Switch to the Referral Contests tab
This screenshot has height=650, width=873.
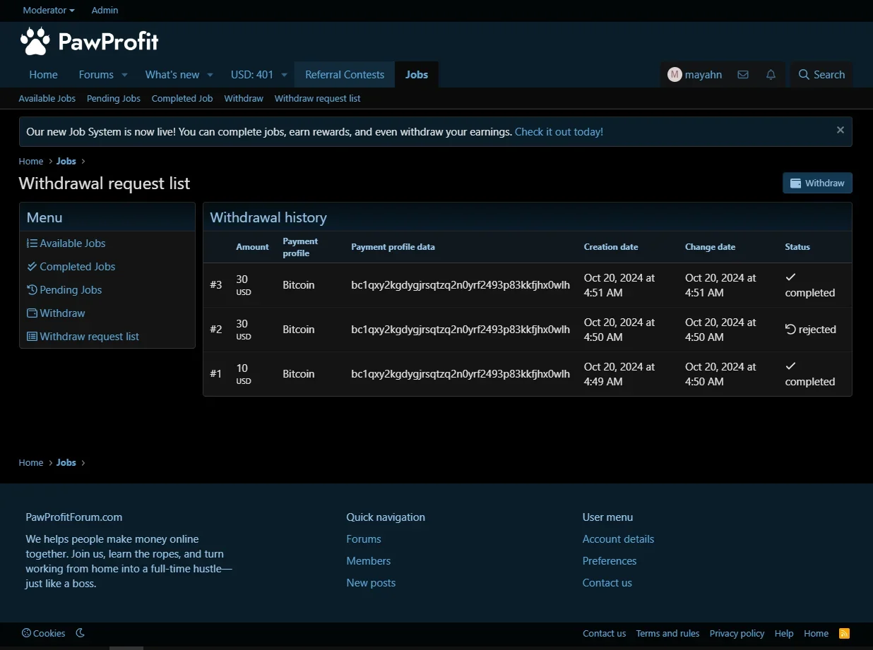click(x=345, y=75)
